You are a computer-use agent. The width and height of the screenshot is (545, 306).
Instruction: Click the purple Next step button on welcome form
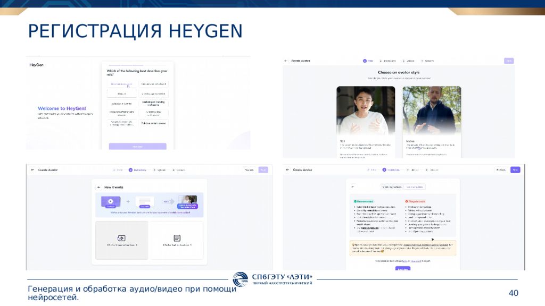pos(138,147)
